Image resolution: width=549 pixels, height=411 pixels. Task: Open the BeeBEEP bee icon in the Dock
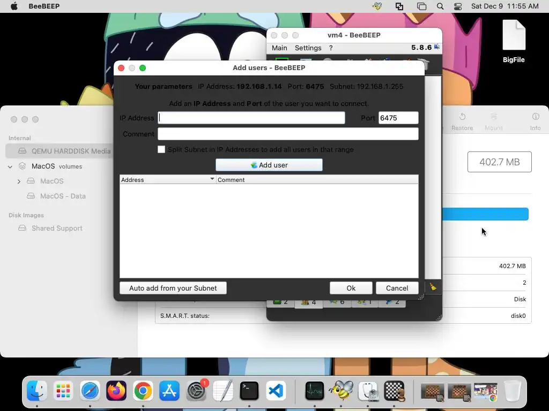pyautogui.click(x=340, y=390)
